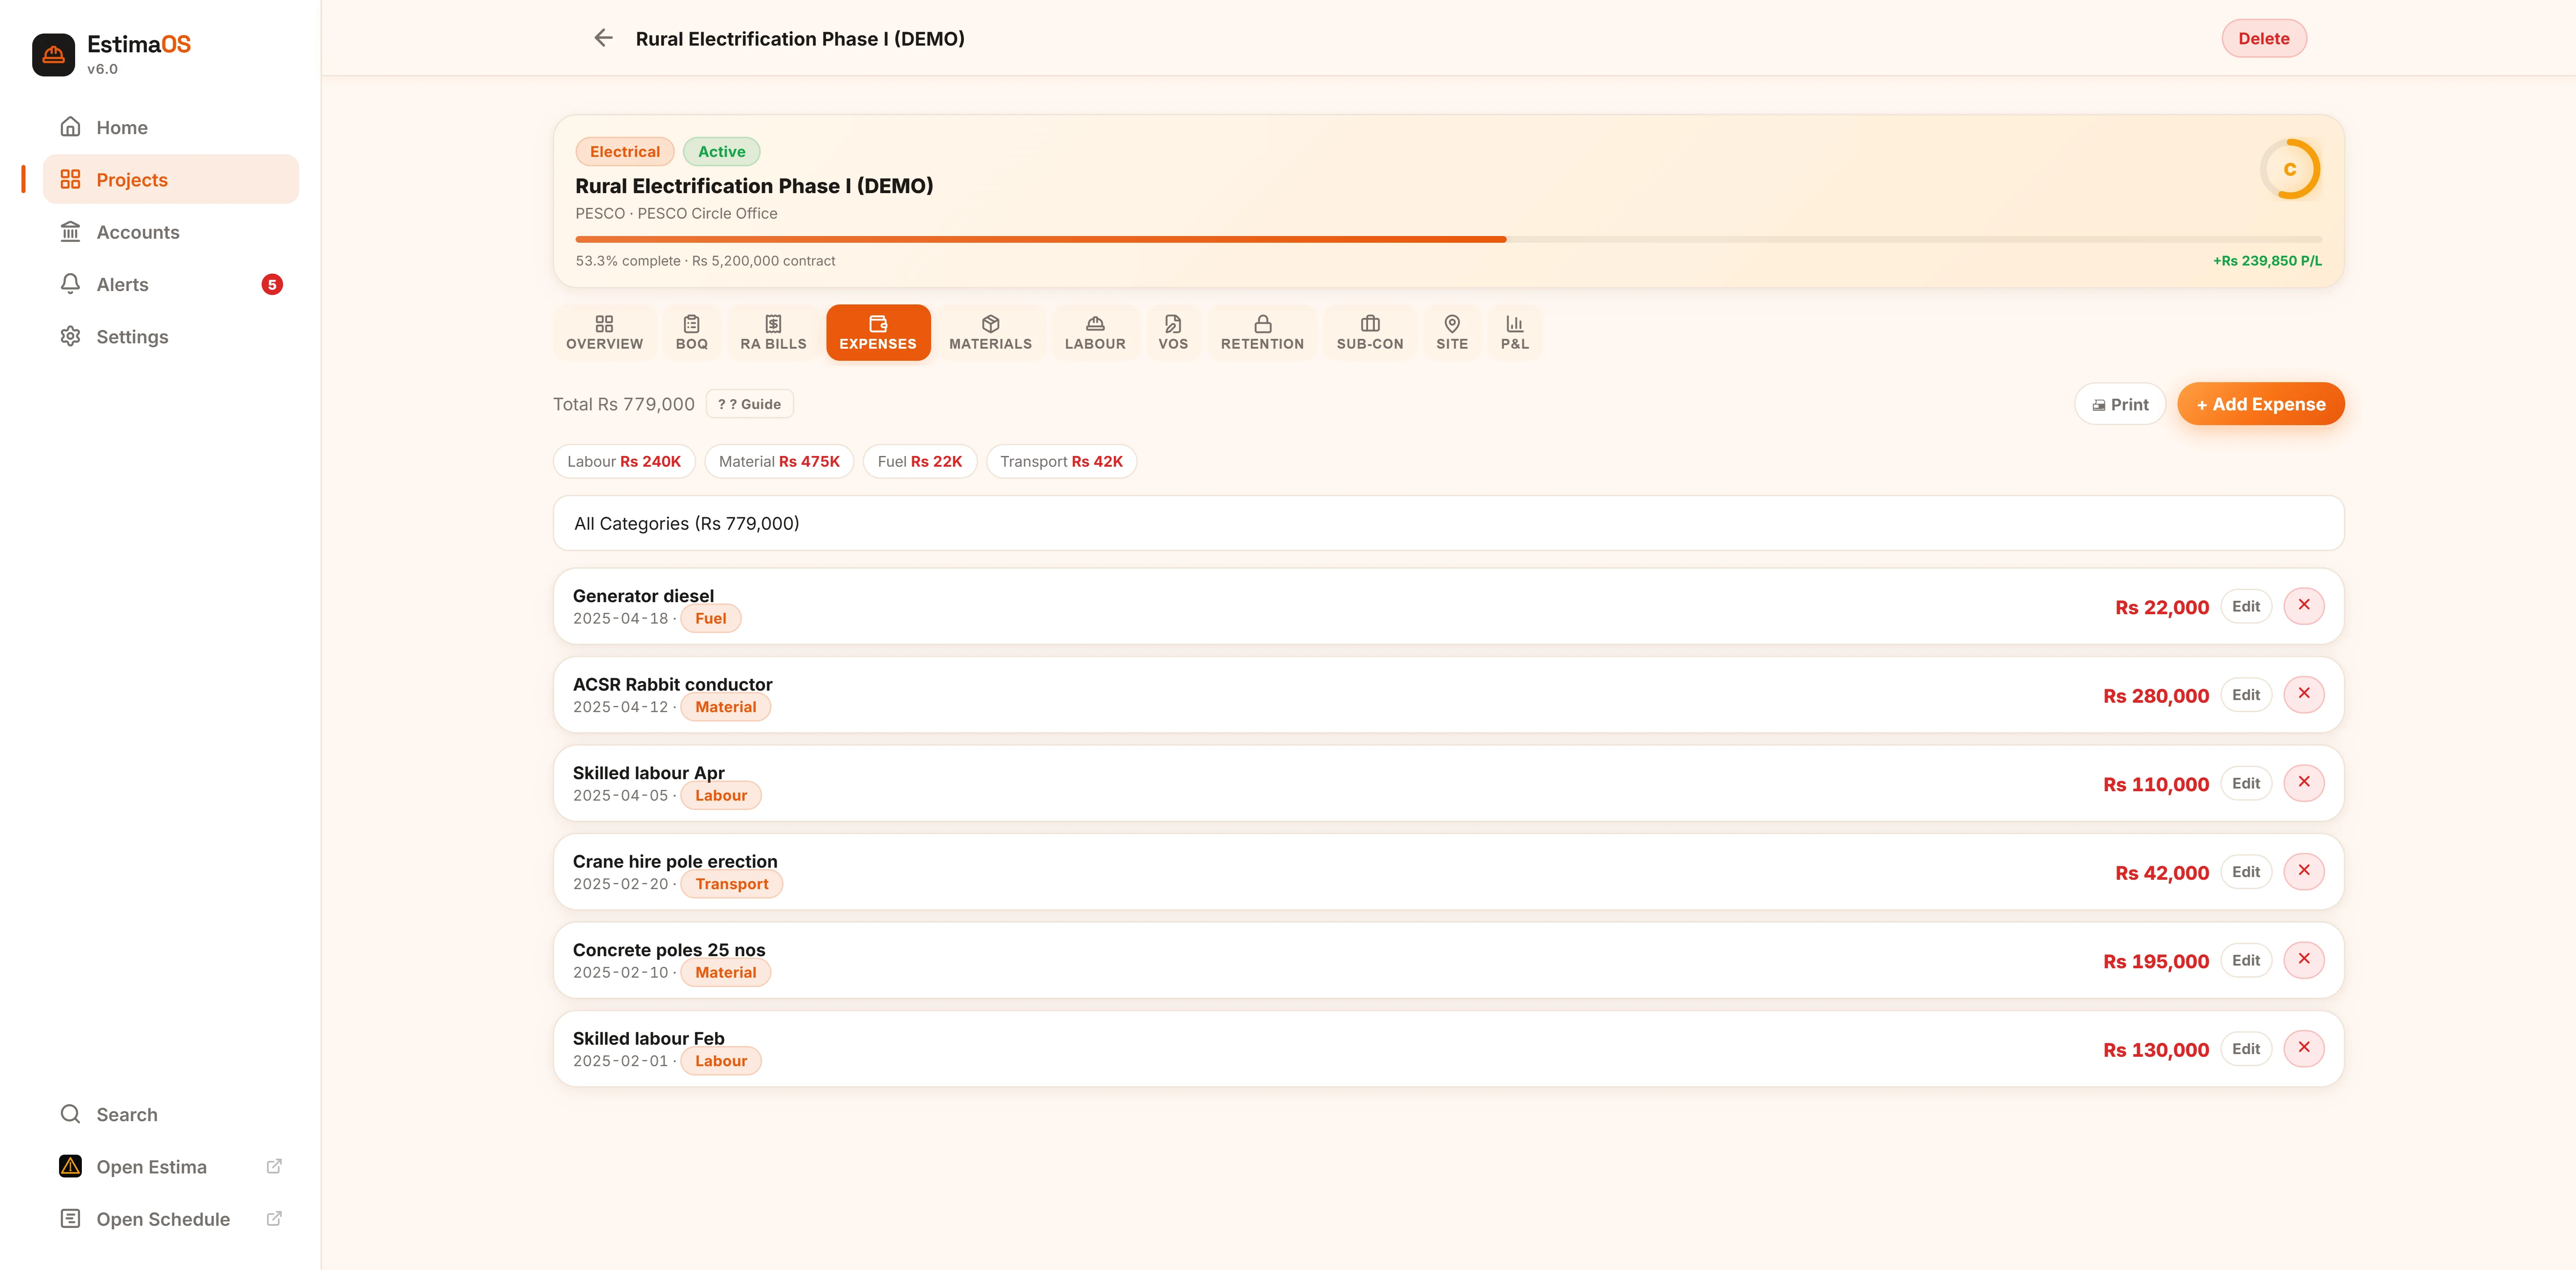
Task: Click external-link icon next to Open Schedule
Action: 274,1218
